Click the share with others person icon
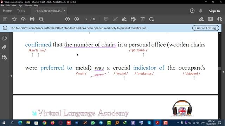Screen dimensions: 225x126 click(219, 19)
